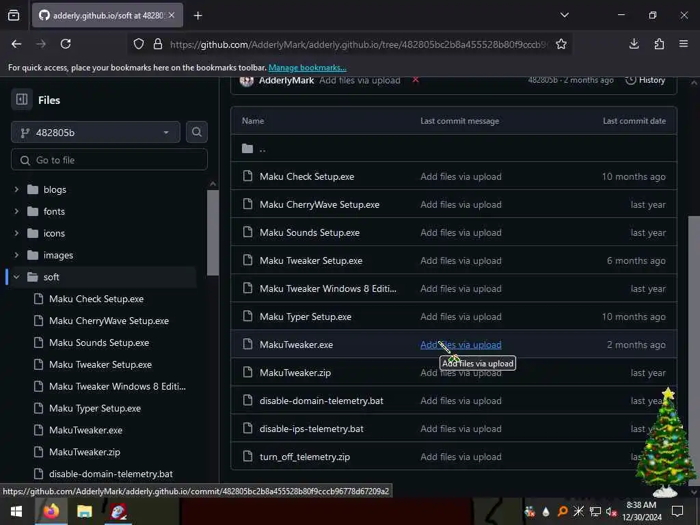Open AdderlyMark author profile link
700x525 pixels.
click(286, 81)
